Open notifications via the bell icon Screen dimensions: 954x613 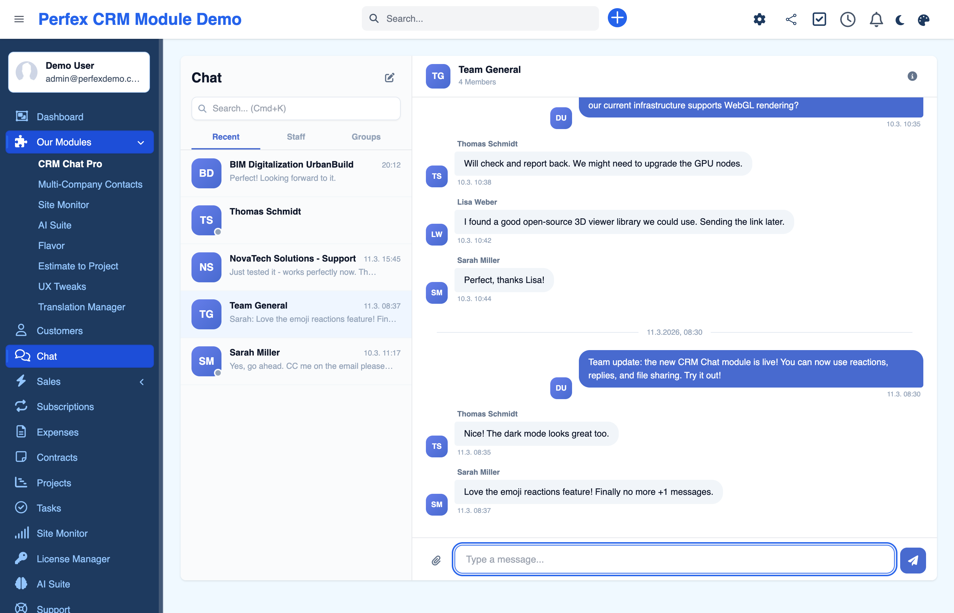click(876, 19)
